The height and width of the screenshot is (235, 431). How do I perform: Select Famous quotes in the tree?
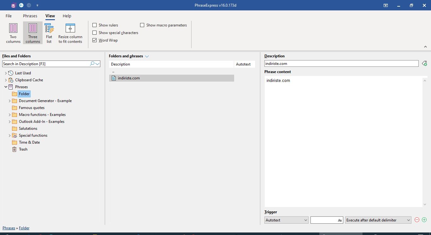pos(32,108)
